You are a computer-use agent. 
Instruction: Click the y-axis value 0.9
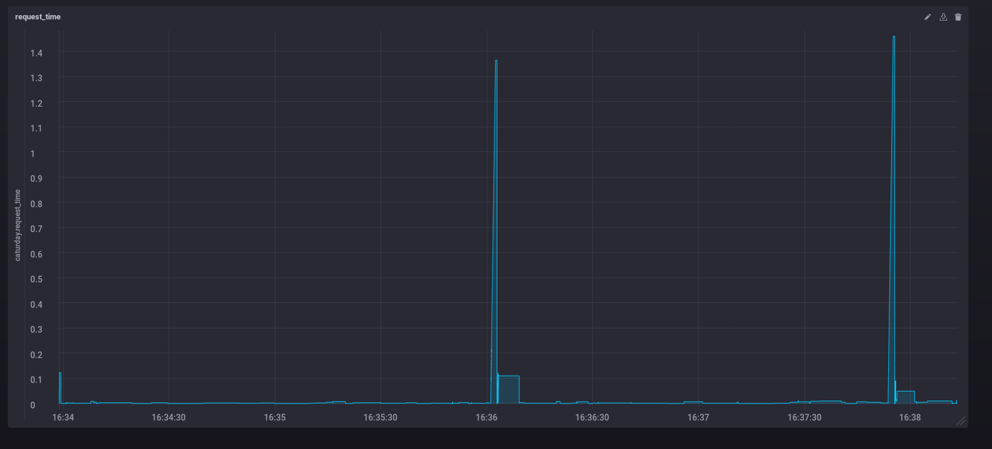tap(36, 179)
